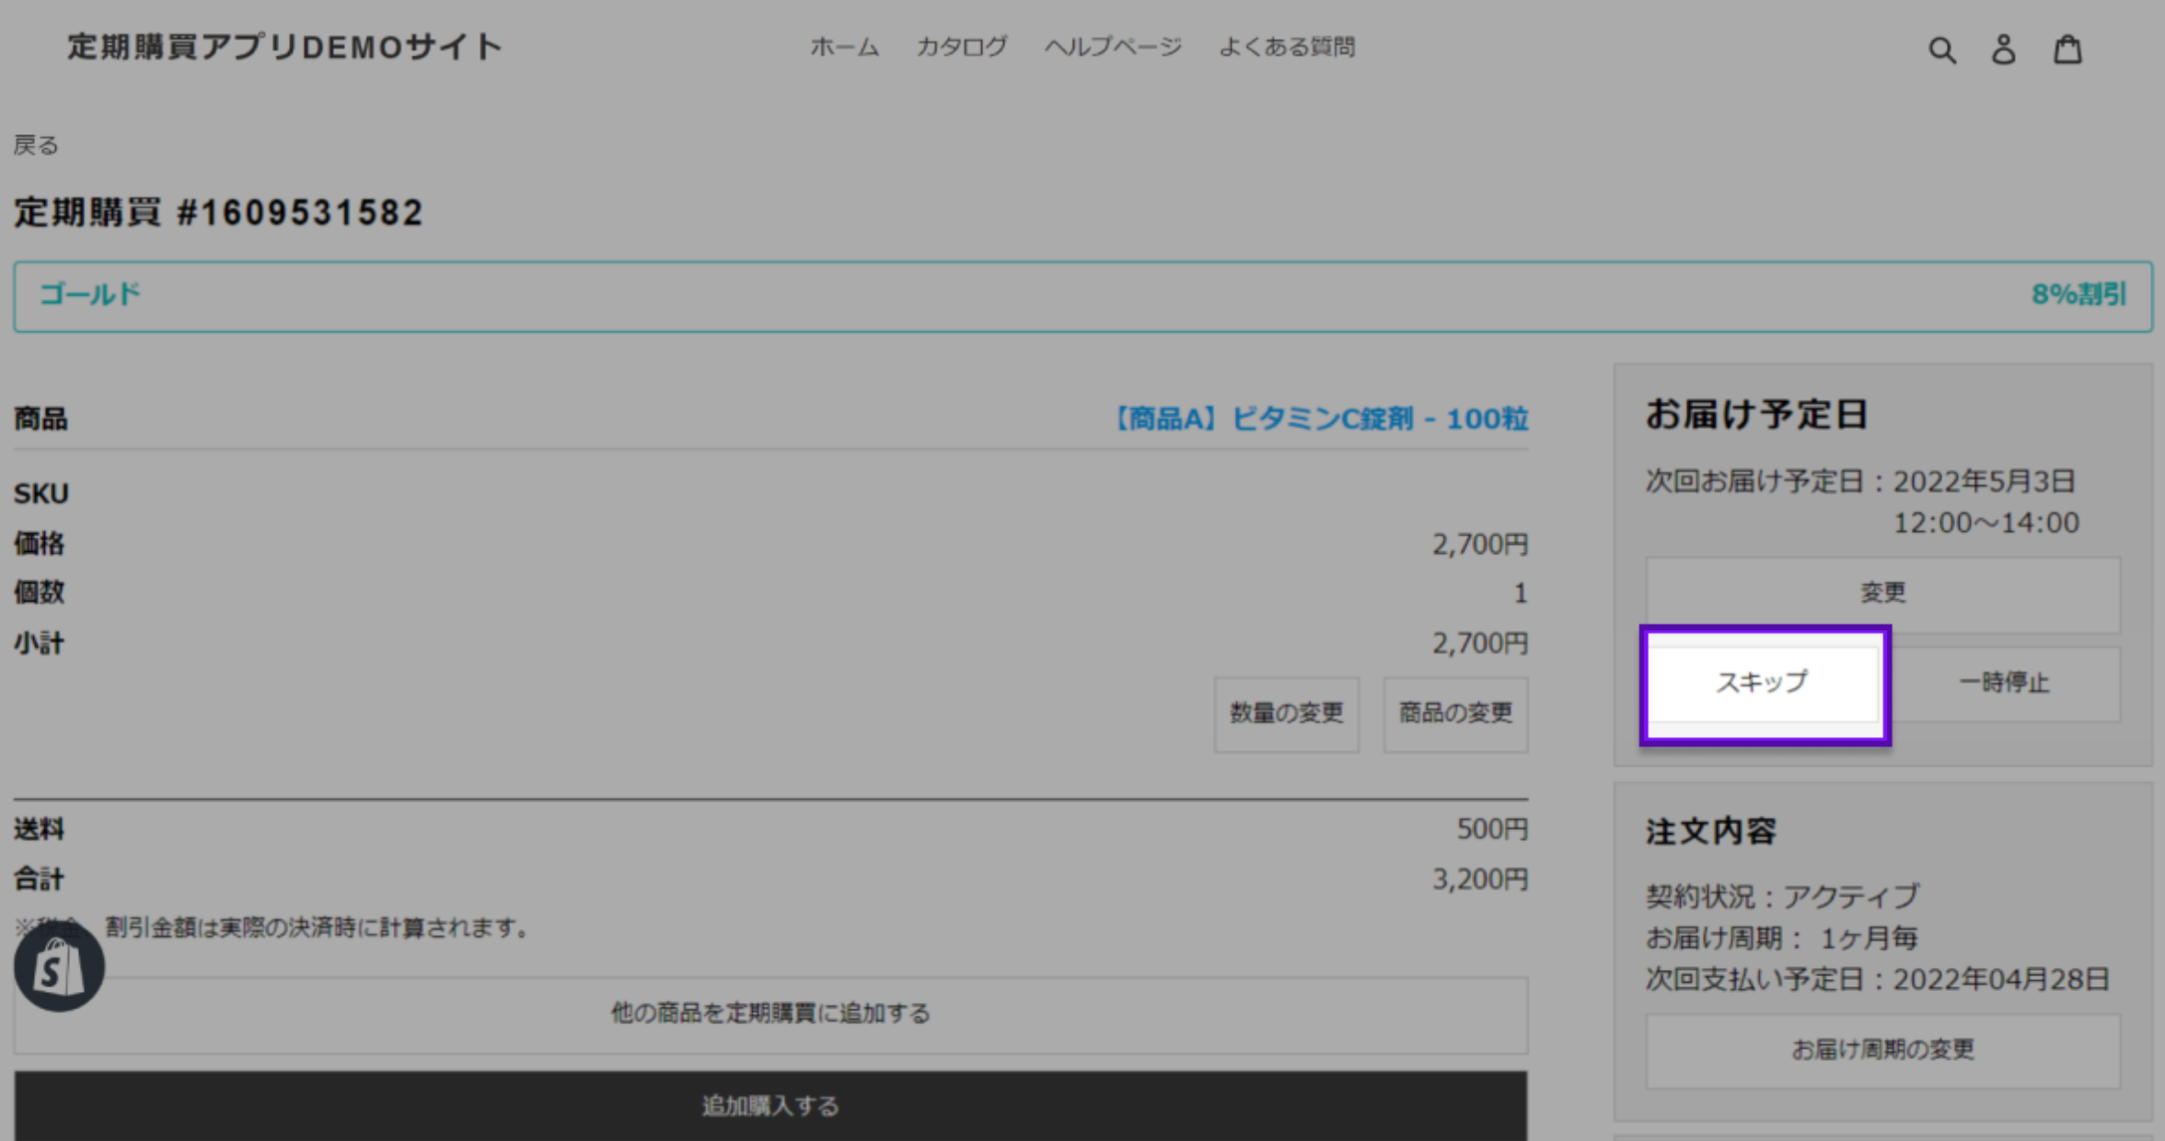Click the 戻る back link
The width and height of the screenshot is (2165, 1141).
pyautogui.click(x=36, y=145)
